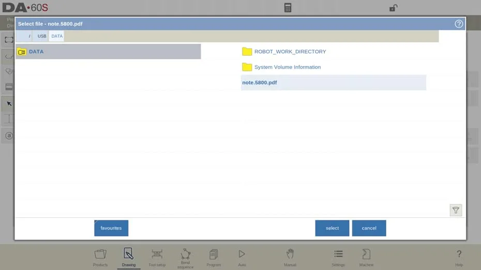
Task: Dismiss dialog with cancel button
Action: 369,228
